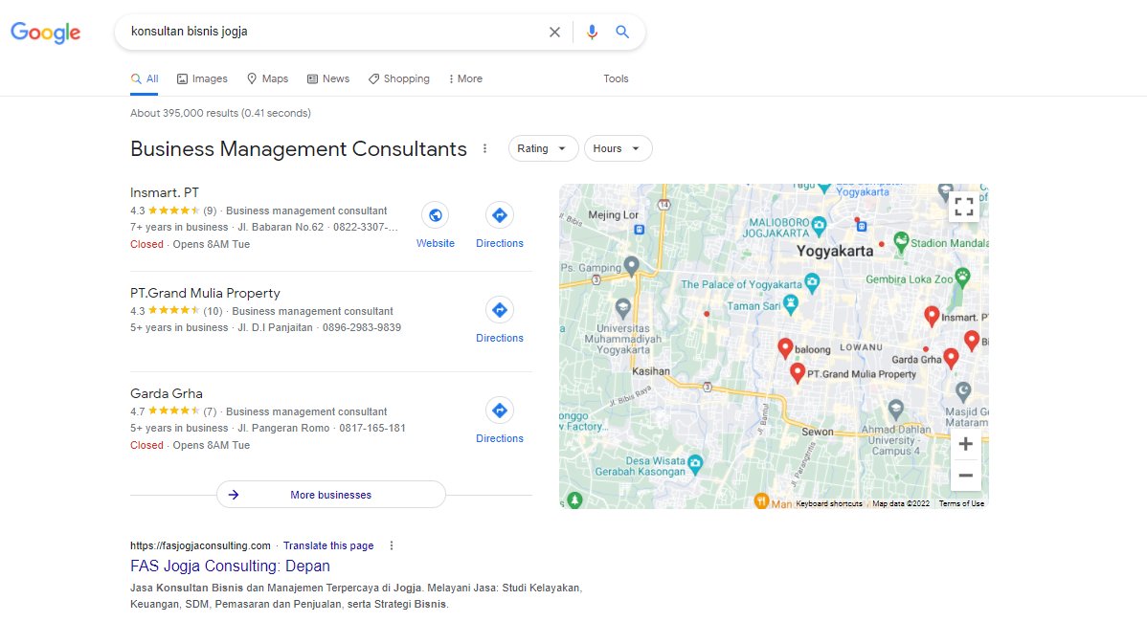Open Website icon for Insmart. PT
This screenshot has height=622, width=1147.
[436, 215]
